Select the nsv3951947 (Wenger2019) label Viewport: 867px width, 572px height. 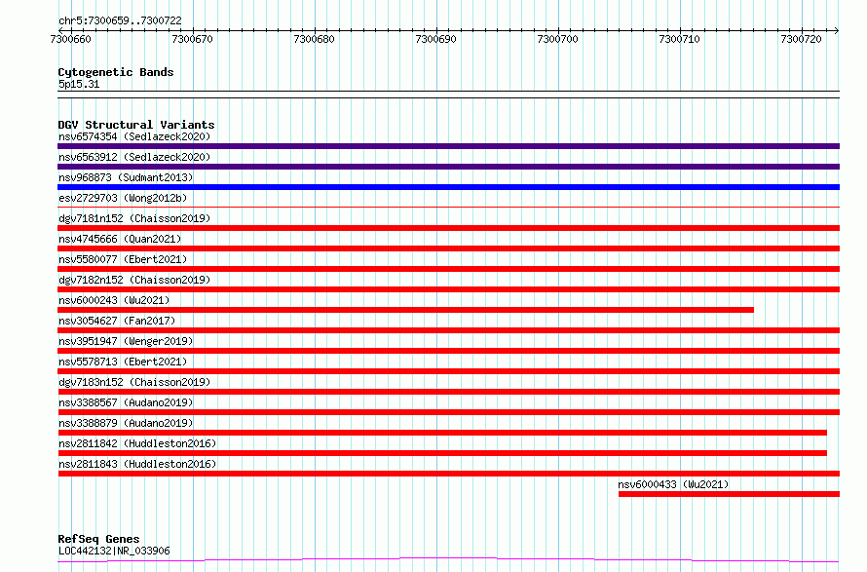tap(126, 341)
